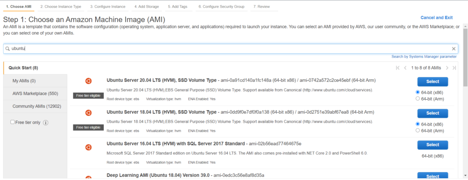Click Ubuntu logo for Ubuntu Server 20.04 LTS

88,81
